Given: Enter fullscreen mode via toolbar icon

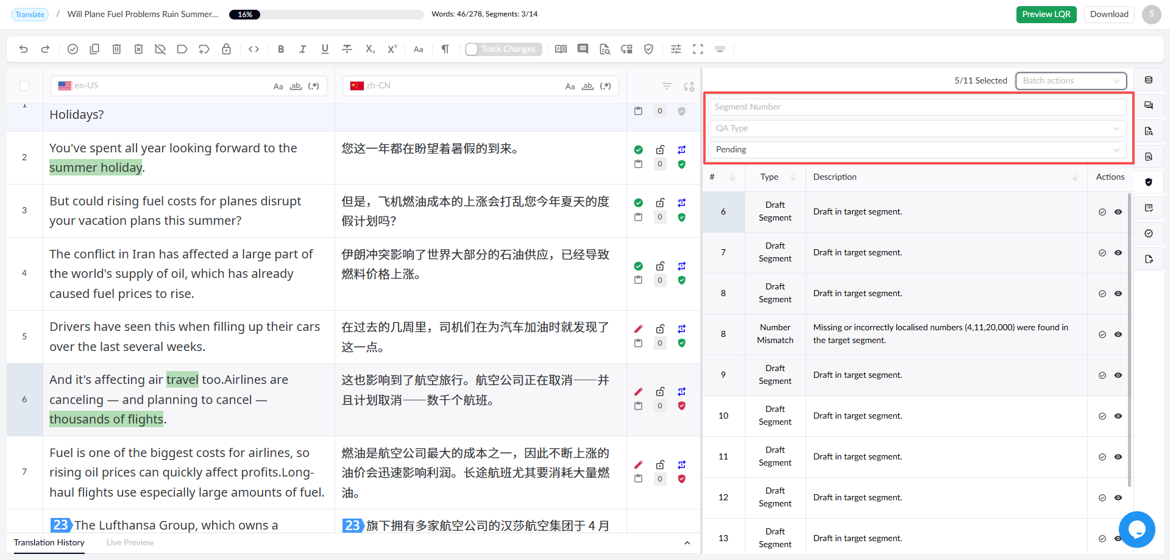Looking at the screenshot, I should [x=698, y=49].
